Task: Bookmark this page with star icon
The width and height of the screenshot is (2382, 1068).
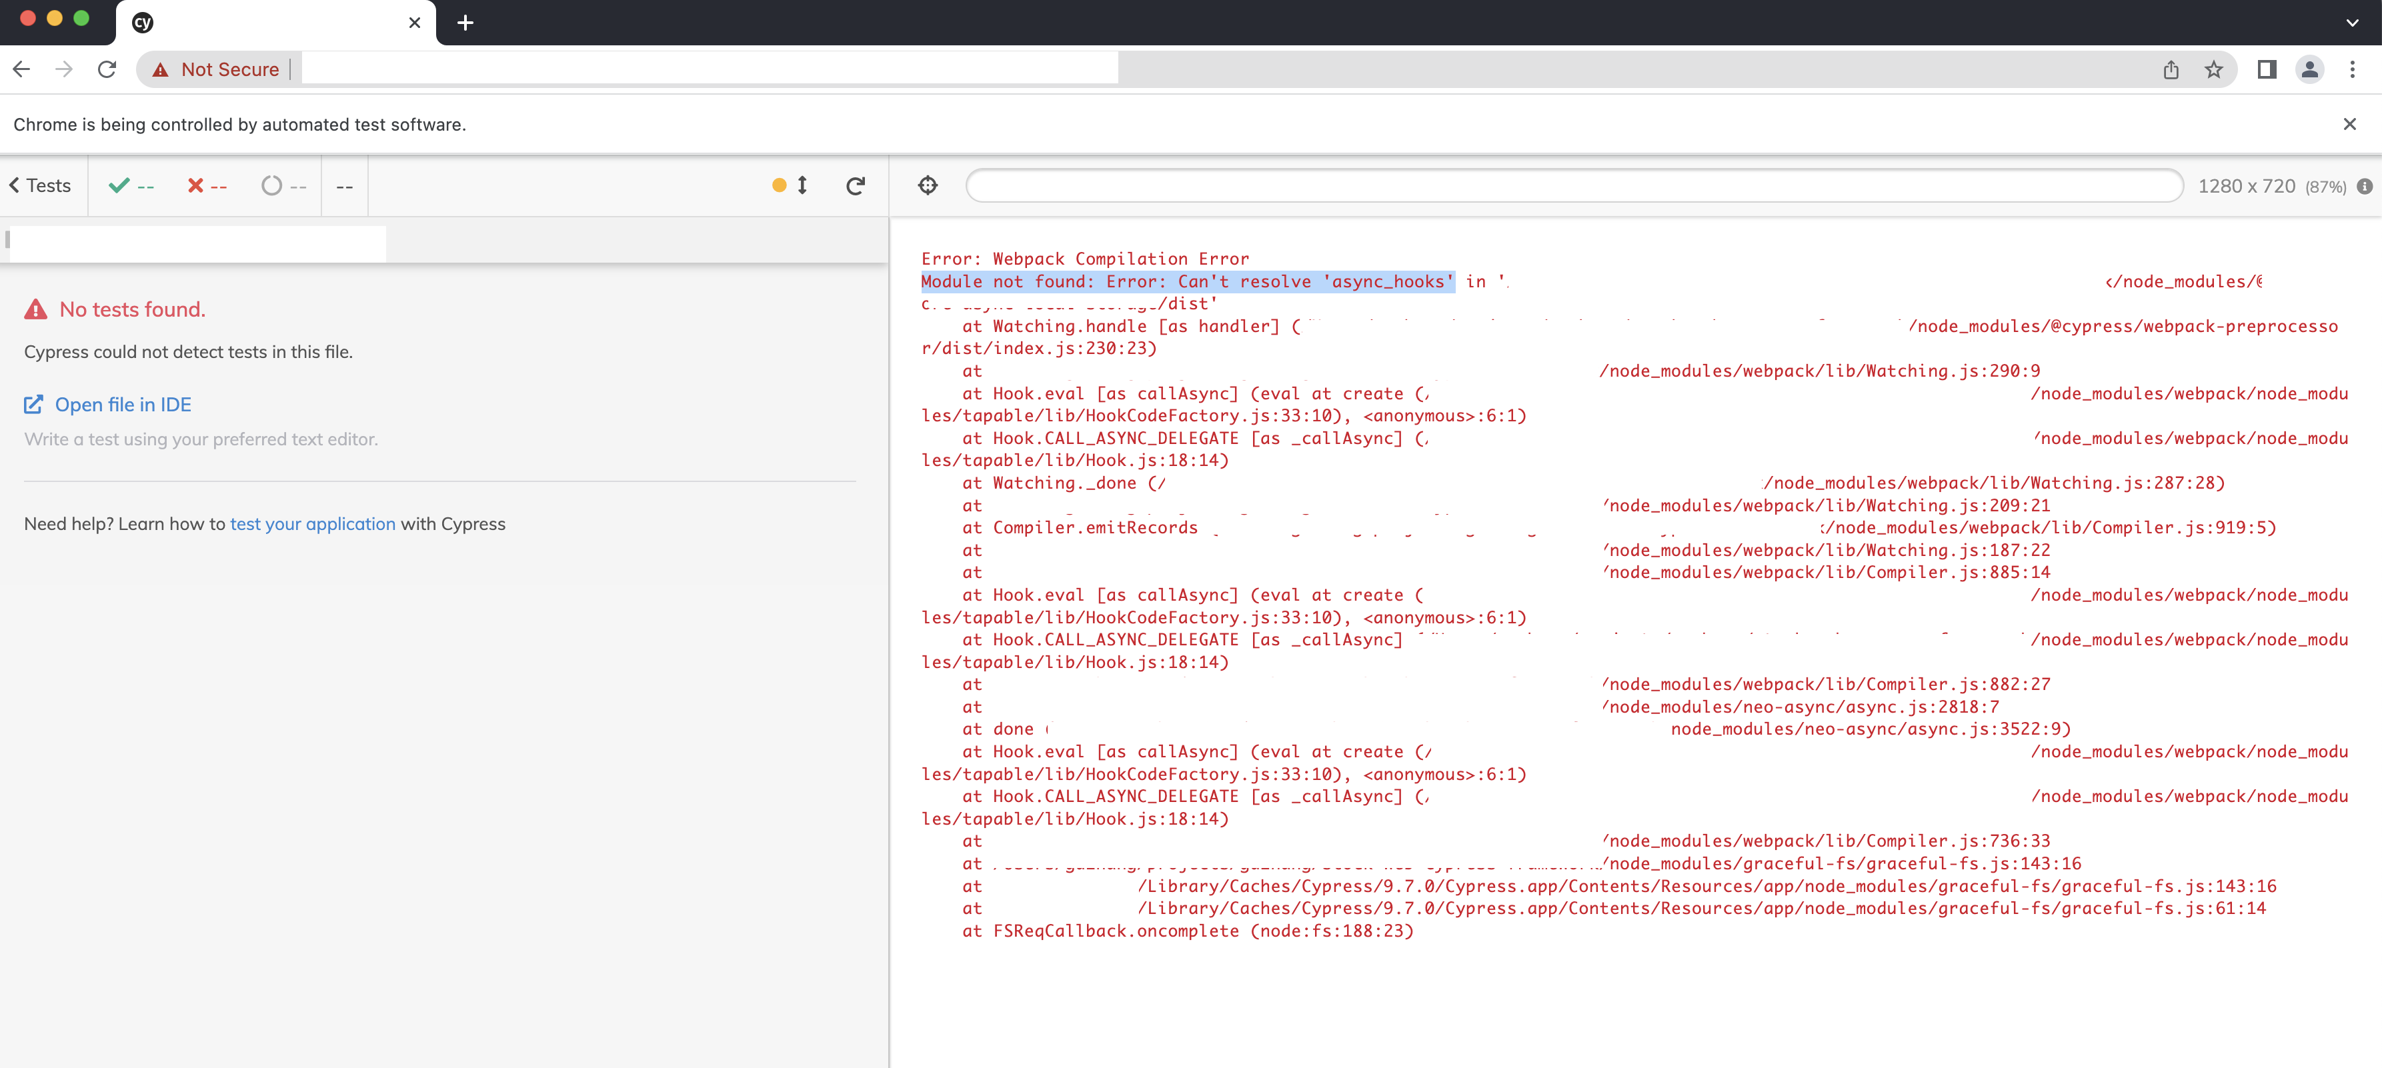Action: coord(2213,69)
